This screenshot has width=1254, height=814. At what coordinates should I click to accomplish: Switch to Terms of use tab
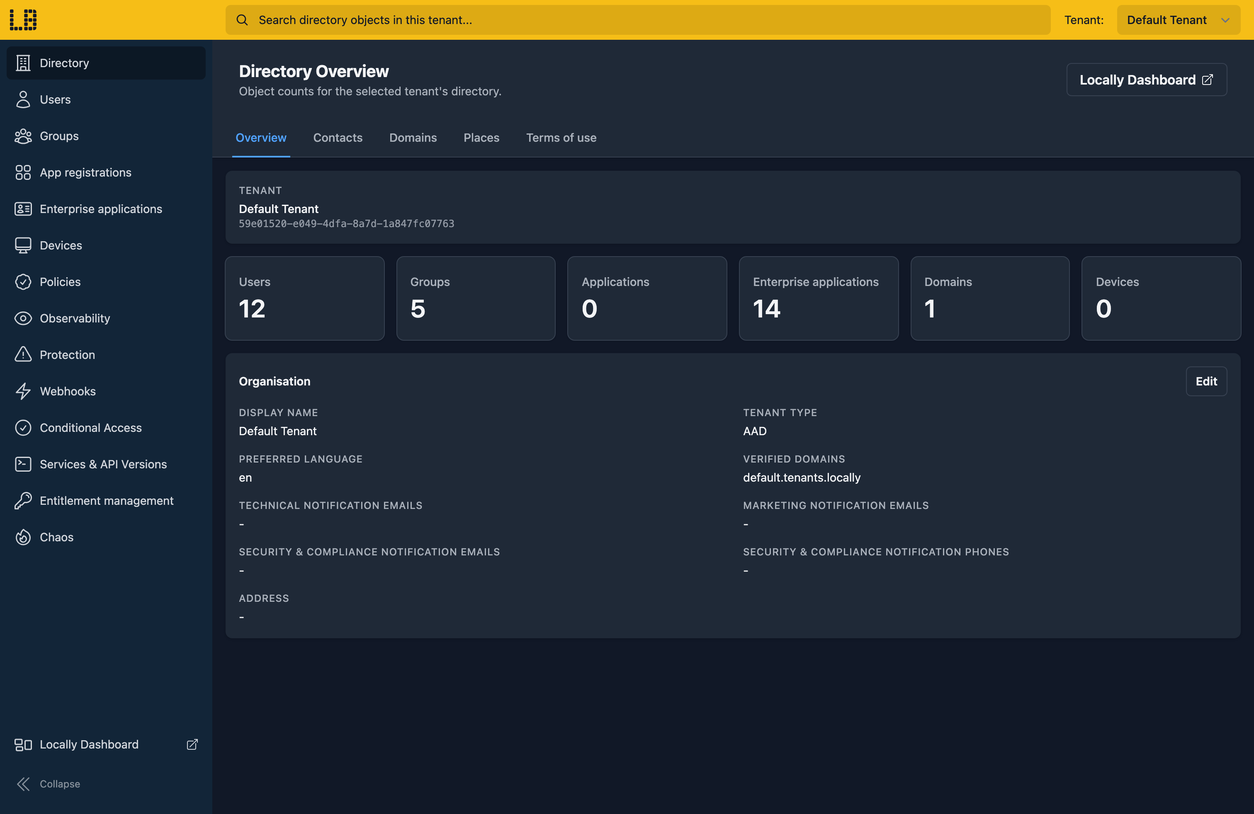561,138
